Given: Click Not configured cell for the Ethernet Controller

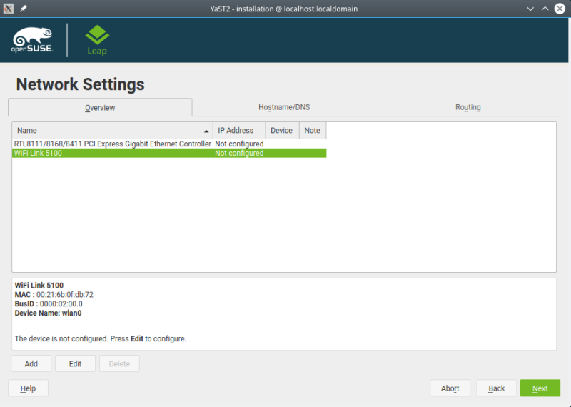Looking at the screenshot, I should click(x=239, y=144).
